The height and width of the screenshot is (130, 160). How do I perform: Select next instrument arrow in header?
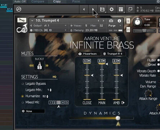(103, 21)
